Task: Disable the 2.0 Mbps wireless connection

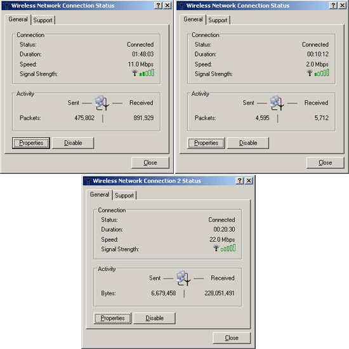Action: [248, 143]
